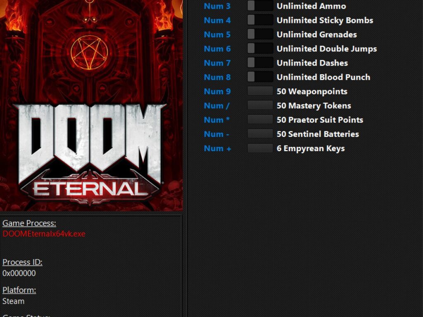The image size is (423, 317).
Task: Activate the 50 Sentinel Batteries button
Action: (x=260, y=134)
